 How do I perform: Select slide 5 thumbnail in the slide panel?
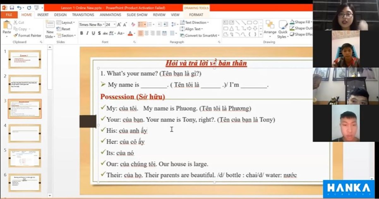[x=25, y=158]
